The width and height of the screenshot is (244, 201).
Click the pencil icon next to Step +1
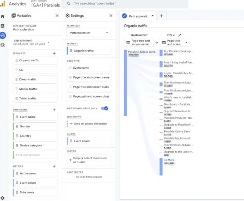point(180,35)
